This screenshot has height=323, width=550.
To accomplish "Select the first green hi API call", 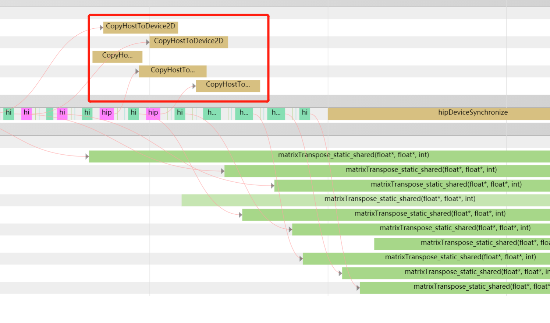I will [x=8, y=113].
